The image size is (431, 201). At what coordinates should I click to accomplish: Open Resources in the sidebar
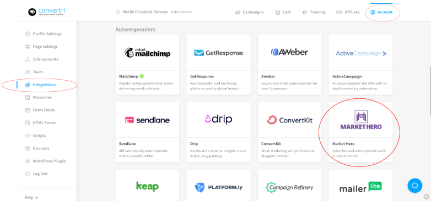click(x=38, y=98)
